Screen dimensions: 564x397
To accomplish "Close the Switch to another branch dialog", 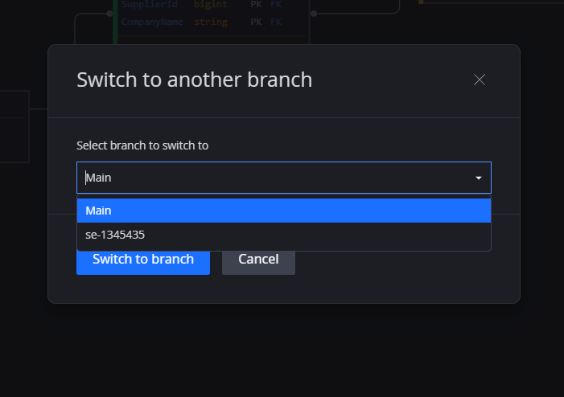I will 479,80.
